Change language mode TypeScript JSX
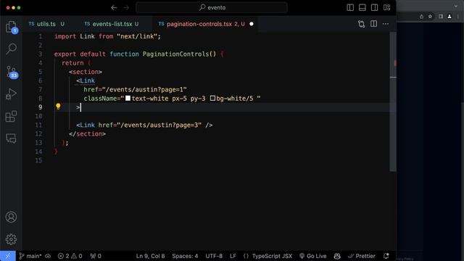This screenshot has width=464, height=261. tap(272, 256)
